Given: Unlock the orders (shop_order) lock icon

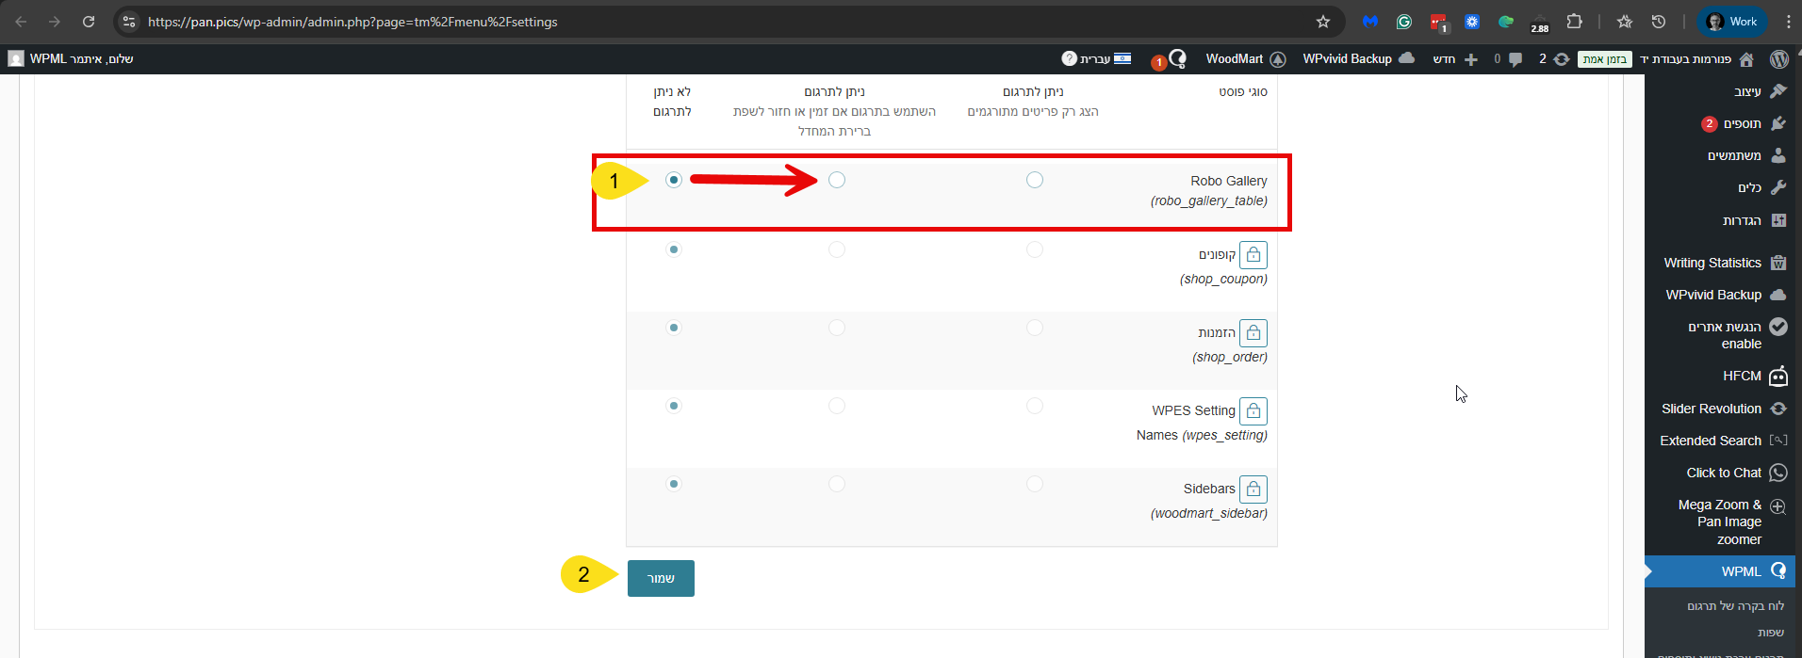Looking at the screenshot, I should 1253,333.
